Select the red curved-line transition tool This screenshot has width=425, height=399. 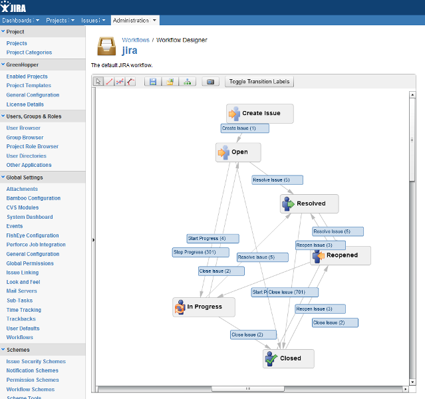(x=130, y=82)
